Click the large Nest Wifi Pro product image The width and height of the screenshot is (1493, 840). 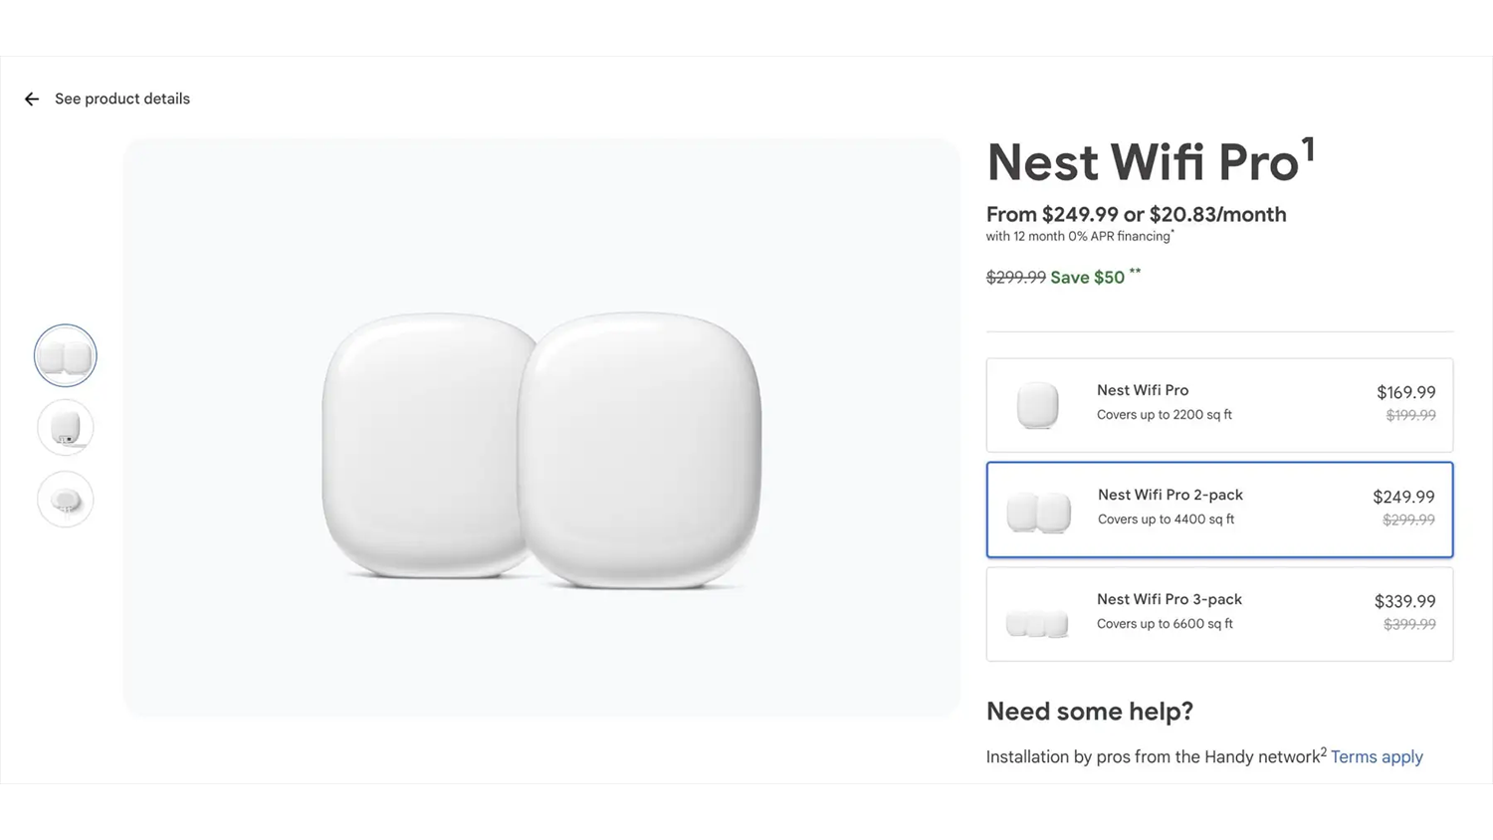tap(541, 448)
